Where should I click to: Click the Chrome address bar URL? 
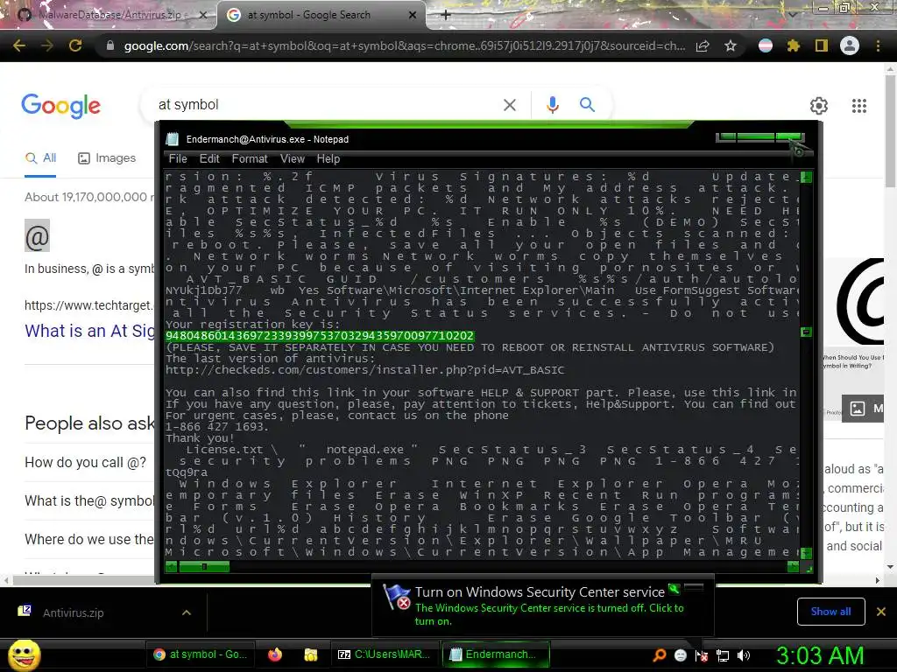[405, 45]
